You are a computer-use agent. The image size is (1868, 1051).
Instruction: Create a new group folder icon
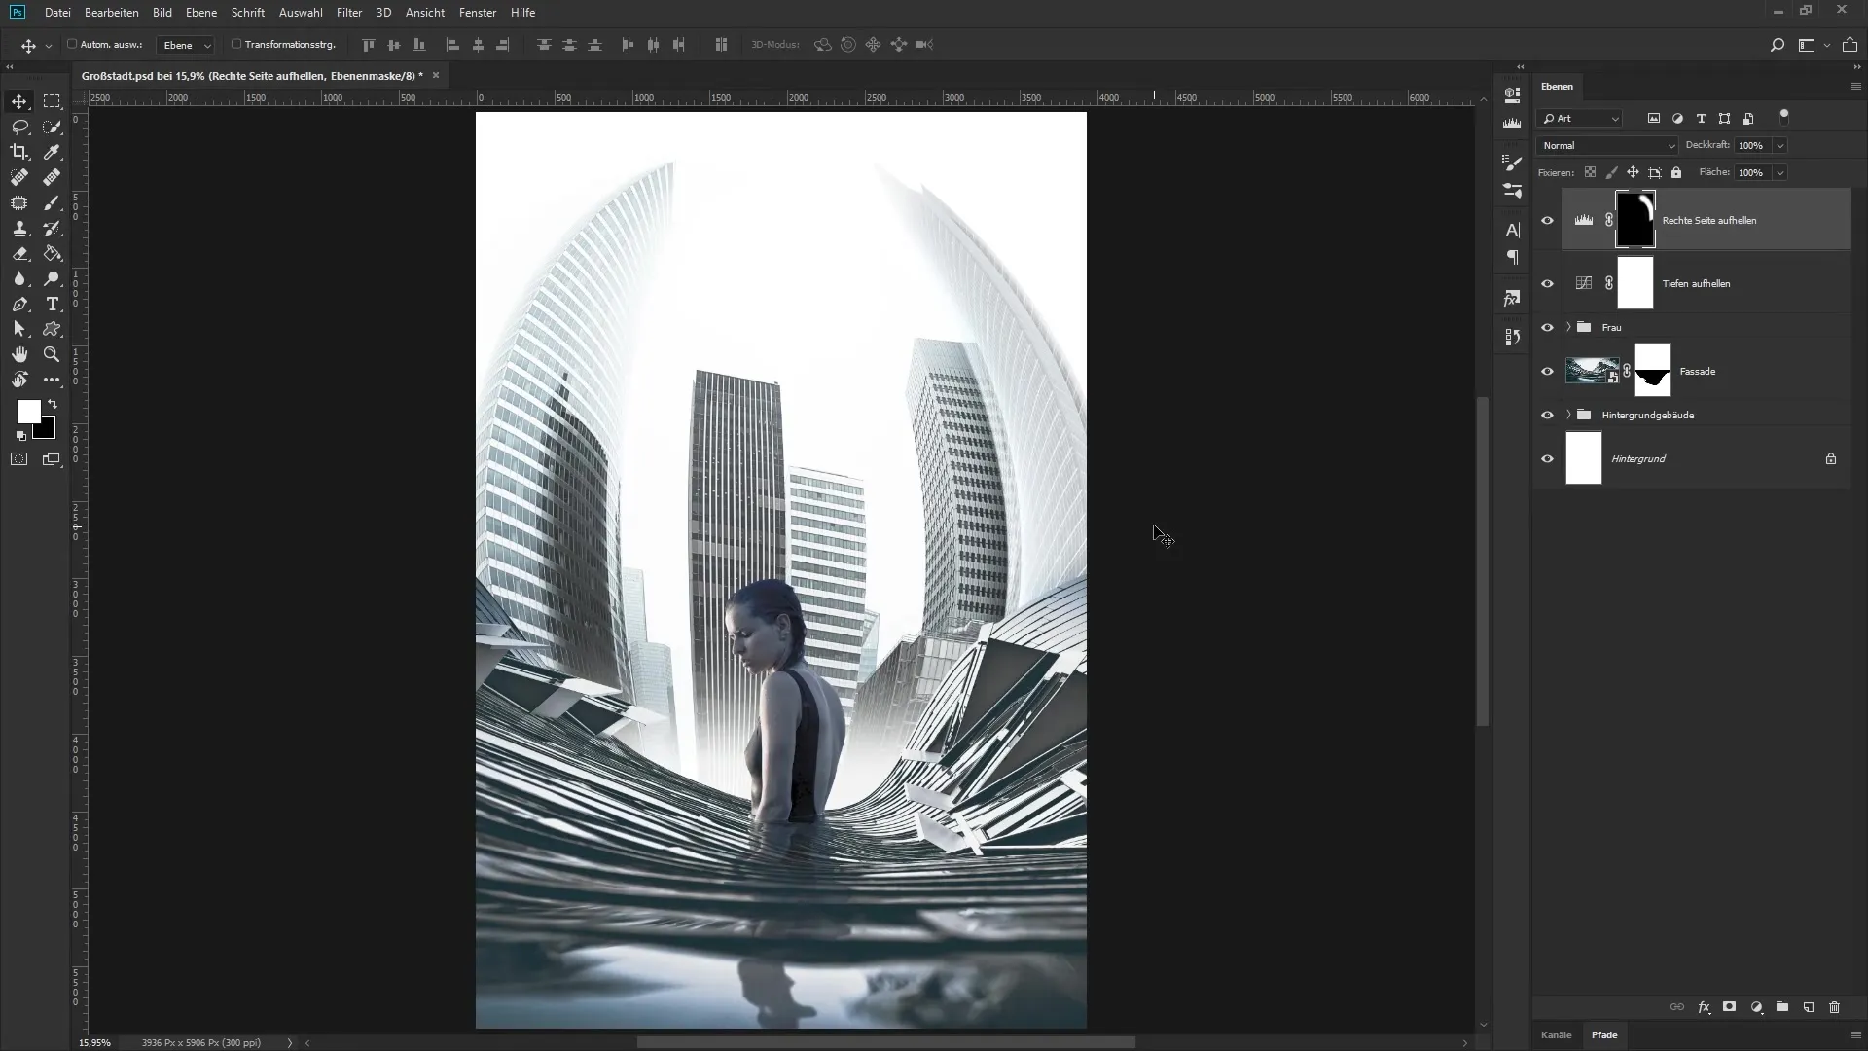point(1782,1007)
